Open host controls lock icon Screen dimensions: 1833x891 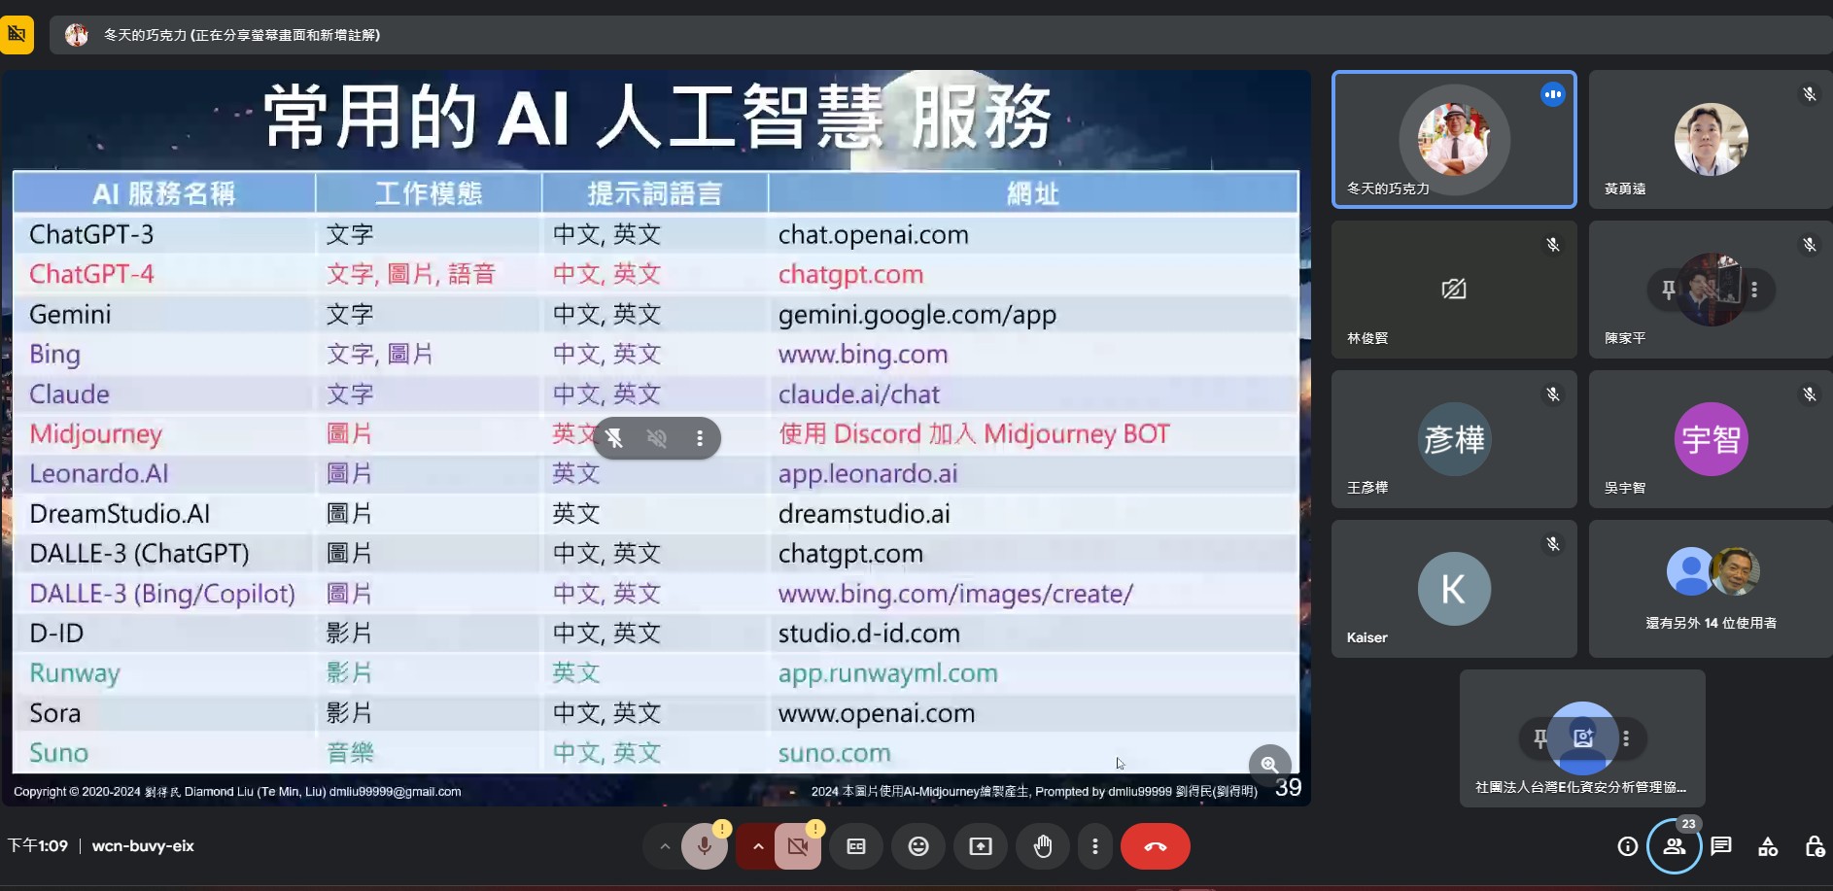[1815, 846]
